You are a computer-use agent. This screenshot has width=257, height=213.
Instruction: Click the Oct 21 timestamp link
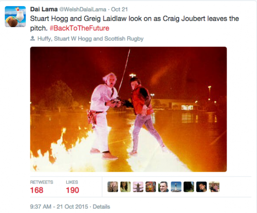pos(119,9)
